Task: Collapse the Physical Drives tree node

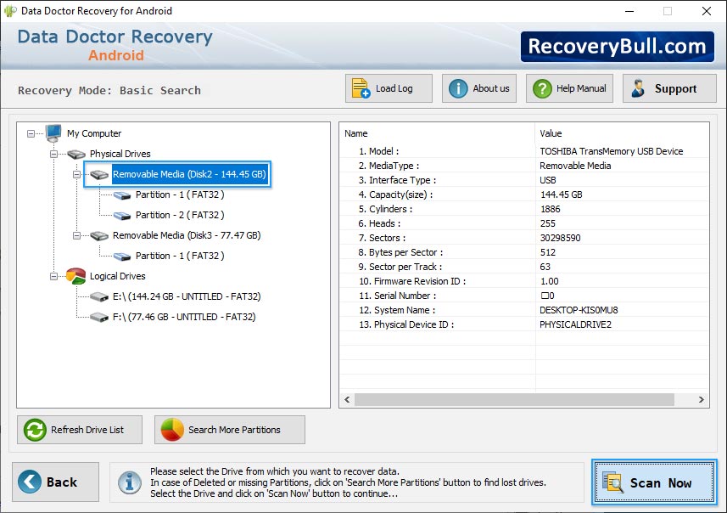Action: tap(53, 154)
